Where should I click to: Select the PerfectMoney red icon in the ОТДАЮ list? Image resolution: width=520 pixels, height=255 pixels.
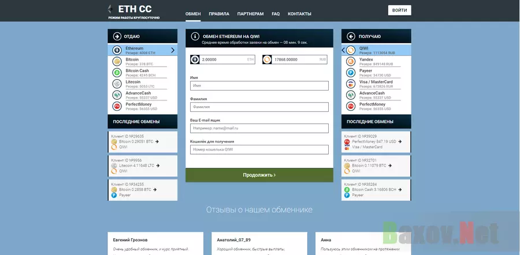[x=117, y=106]
